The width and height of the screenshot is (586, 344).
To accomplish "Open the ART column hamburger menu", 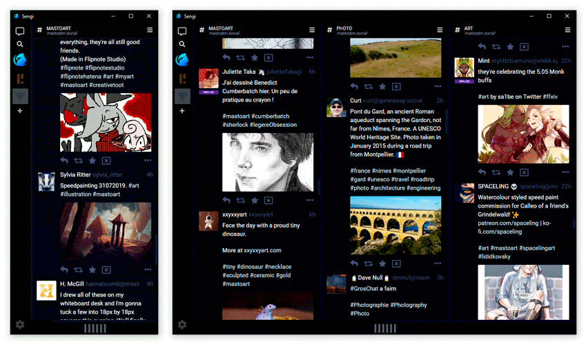I will coord(567,30).
